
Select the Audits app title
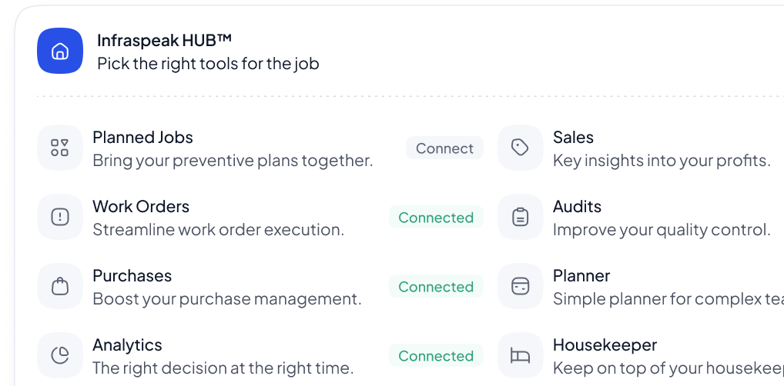pos(577,207)
